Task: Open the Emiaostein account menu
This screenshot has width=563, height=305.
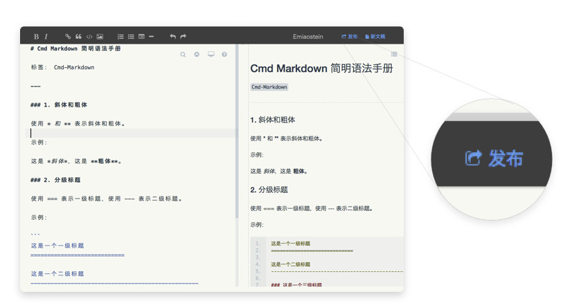Action: (x=307, y=37)
